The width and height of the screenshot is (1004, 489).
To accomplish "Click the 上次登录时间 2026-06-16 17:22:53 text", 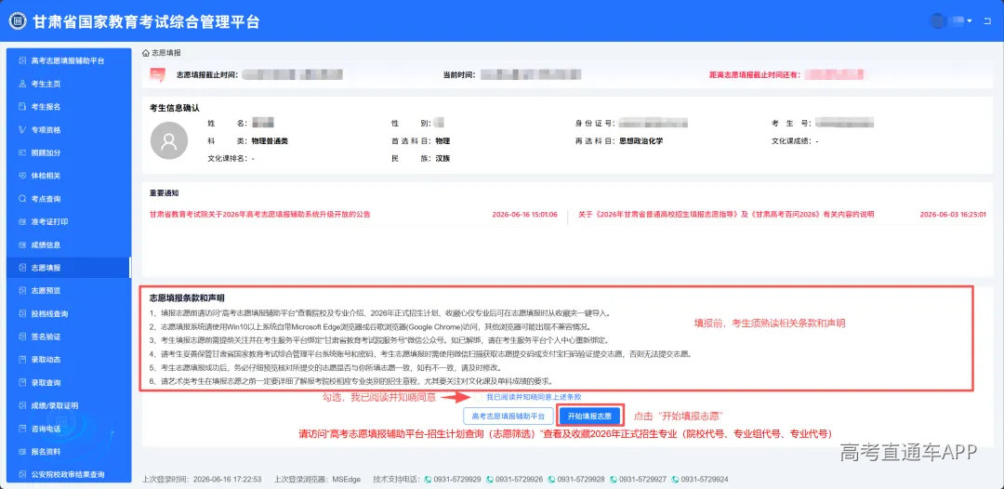I will [x=201, y=480].
